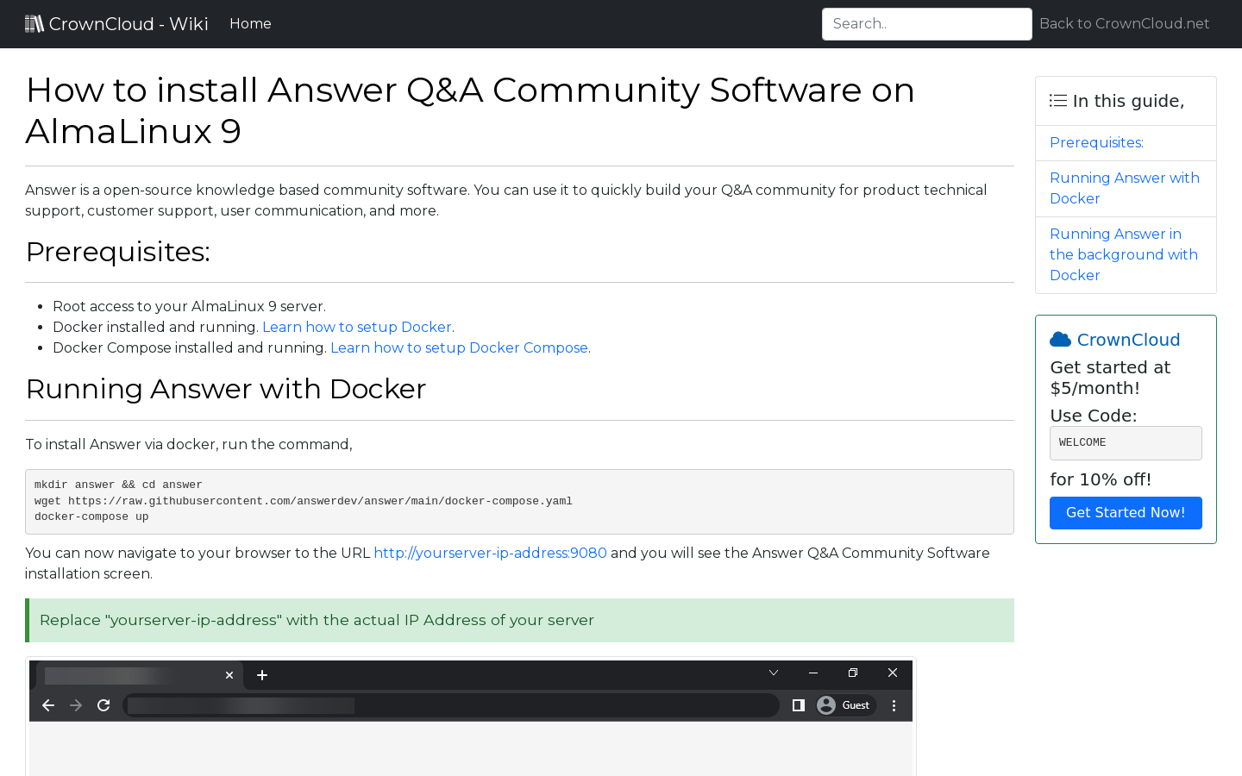The width and height of the screenshot is (1242, 776).
Task: Click the refresh icon in the browser screenshot
Action: (x=103, y=704)
